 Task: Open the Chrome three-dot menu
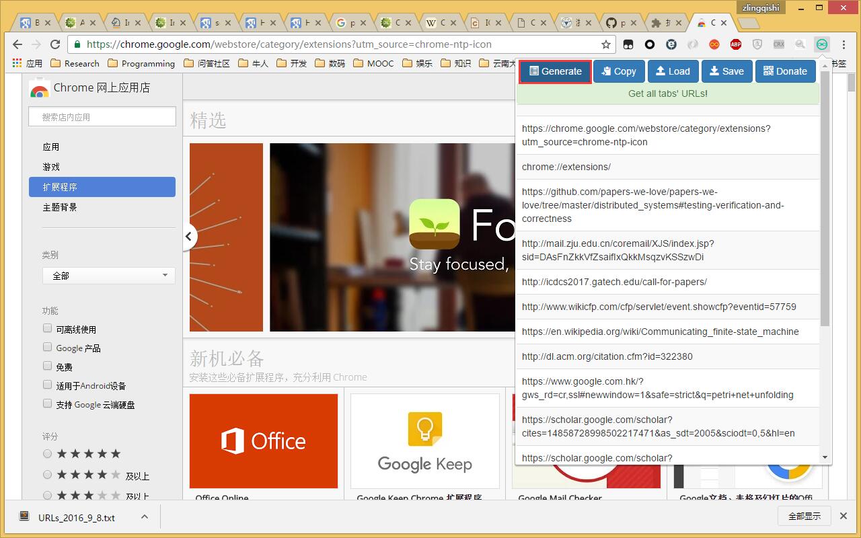coord(844,44)
